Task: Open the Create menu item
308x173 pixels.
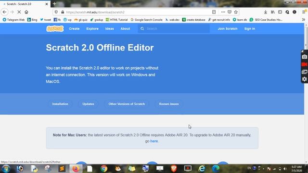Action: pos(74,29)
